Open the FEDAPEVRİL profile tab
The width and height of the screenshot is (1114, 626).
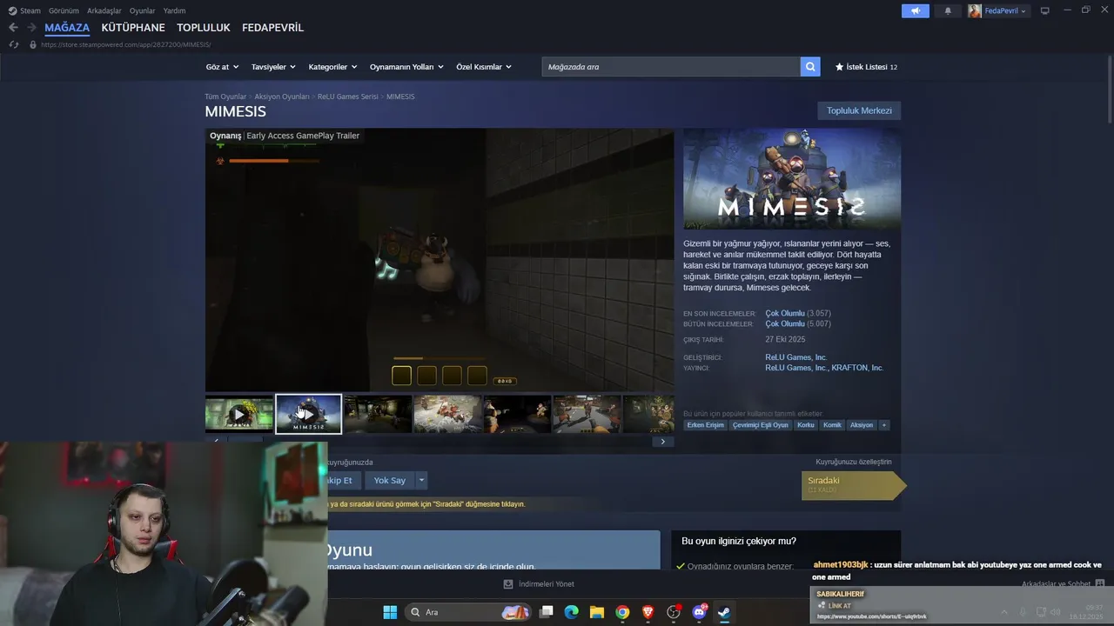tap(272, 28)
